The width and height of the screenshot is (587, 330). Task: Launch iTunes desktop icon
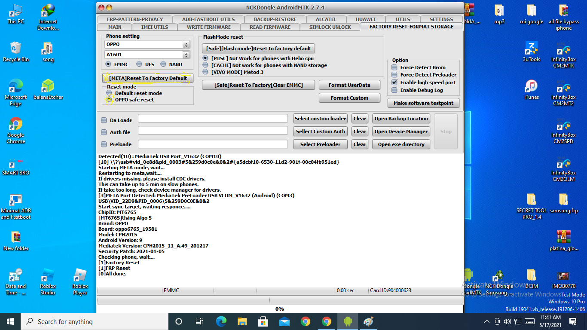pyautogui.click(x=532, y=90)
